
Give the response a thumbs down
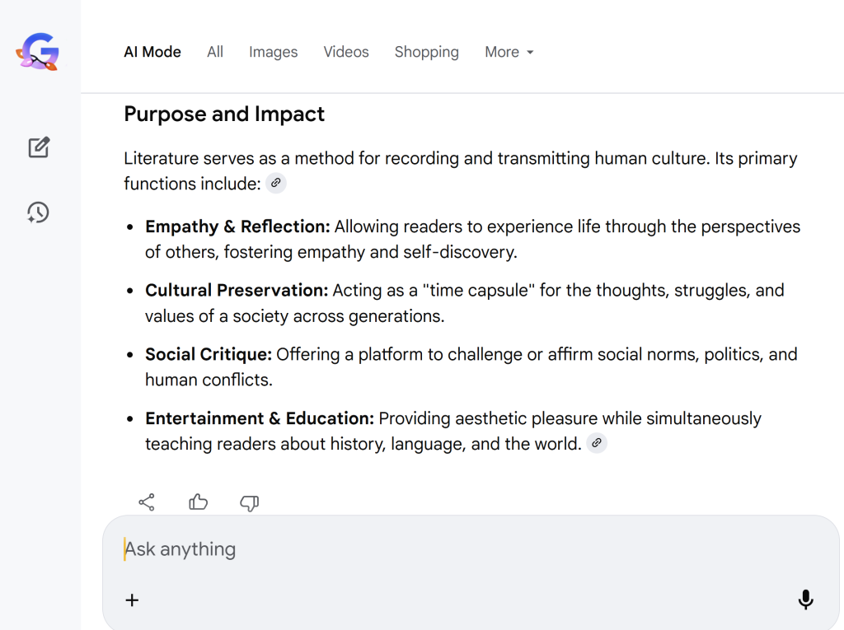(249, 502)
